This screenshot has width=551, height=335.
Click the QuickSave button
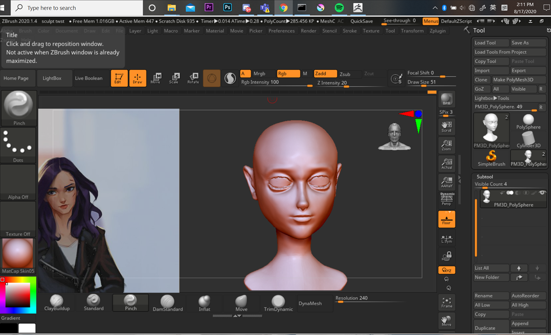point(361,21)
